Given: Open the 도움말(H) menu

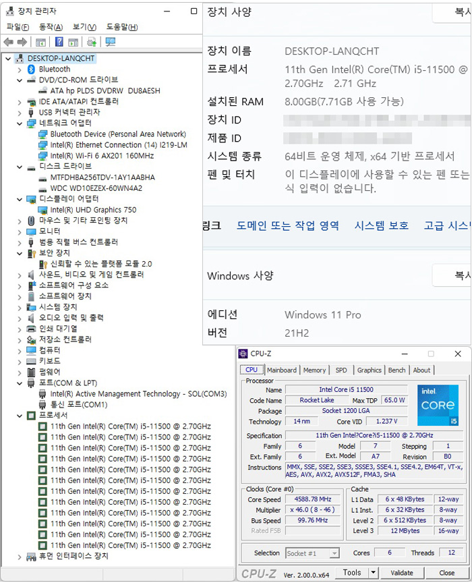Looking at the screenshot, I should (x=122, y=27).
